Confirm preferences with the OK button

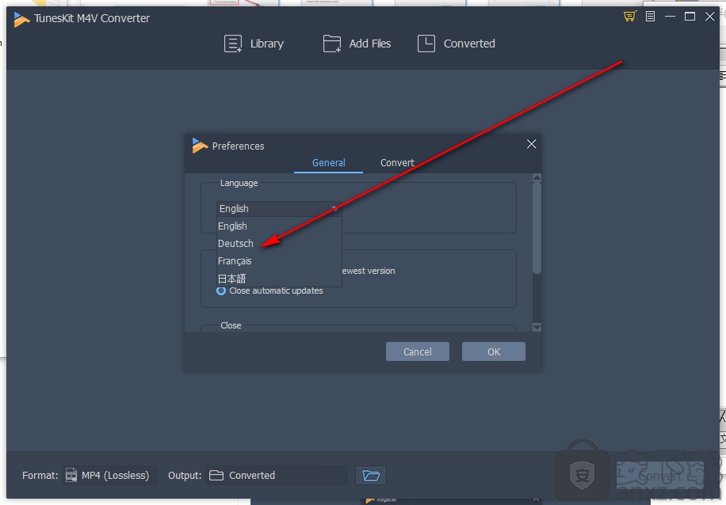(x=494, y=352)
